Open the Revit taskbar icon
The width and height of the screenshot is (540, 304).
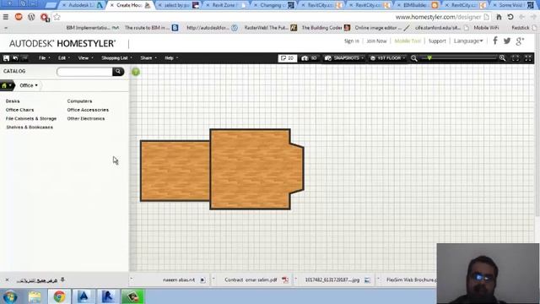tap(108, 296)
